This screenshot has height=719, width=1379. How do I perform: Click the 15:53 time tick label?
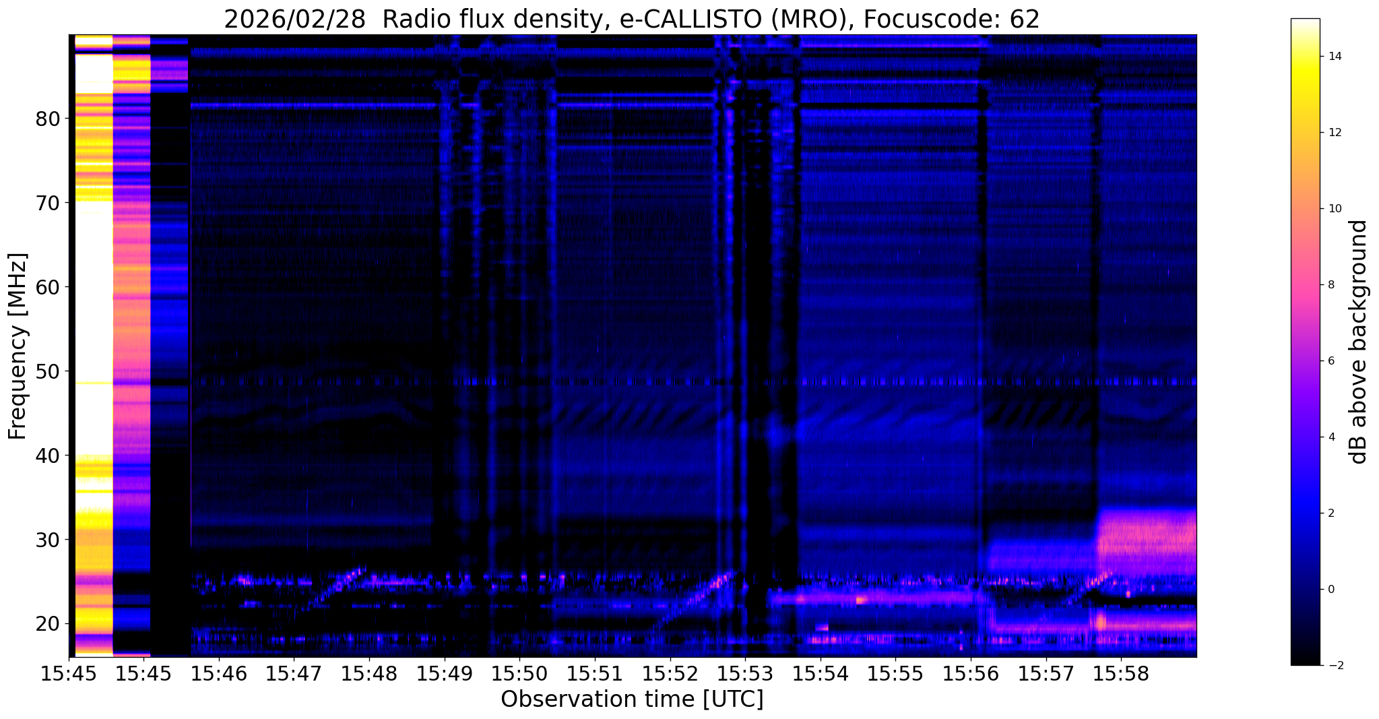[745, 675]
